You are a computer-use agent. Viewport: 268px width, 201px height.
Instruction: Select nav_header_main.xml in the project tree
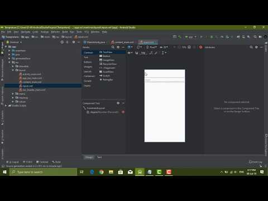(x=32, y=90)
